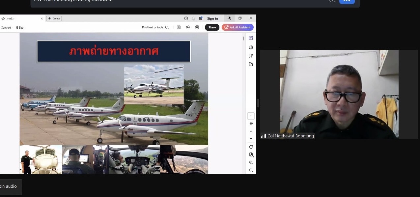The image size is (420, 197).
Task: Open the E-Sign menu
Action: tap(20, 28)
